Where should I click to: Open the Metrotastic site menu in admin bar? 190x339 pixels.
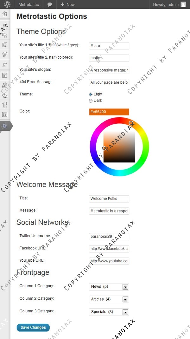[28, 4]
